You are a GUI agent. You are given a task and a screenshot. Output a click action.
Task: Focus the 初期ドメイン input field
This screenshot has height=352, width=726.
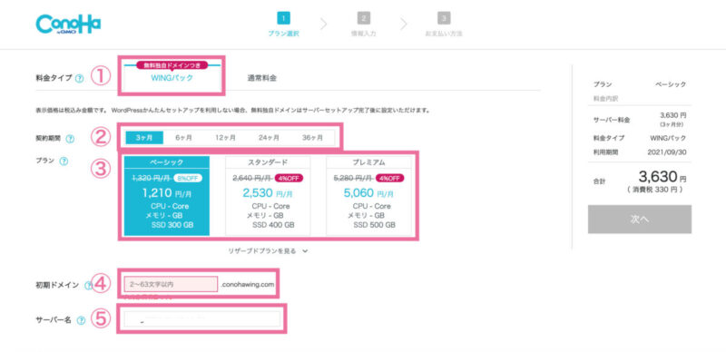(x=171, y=284)
